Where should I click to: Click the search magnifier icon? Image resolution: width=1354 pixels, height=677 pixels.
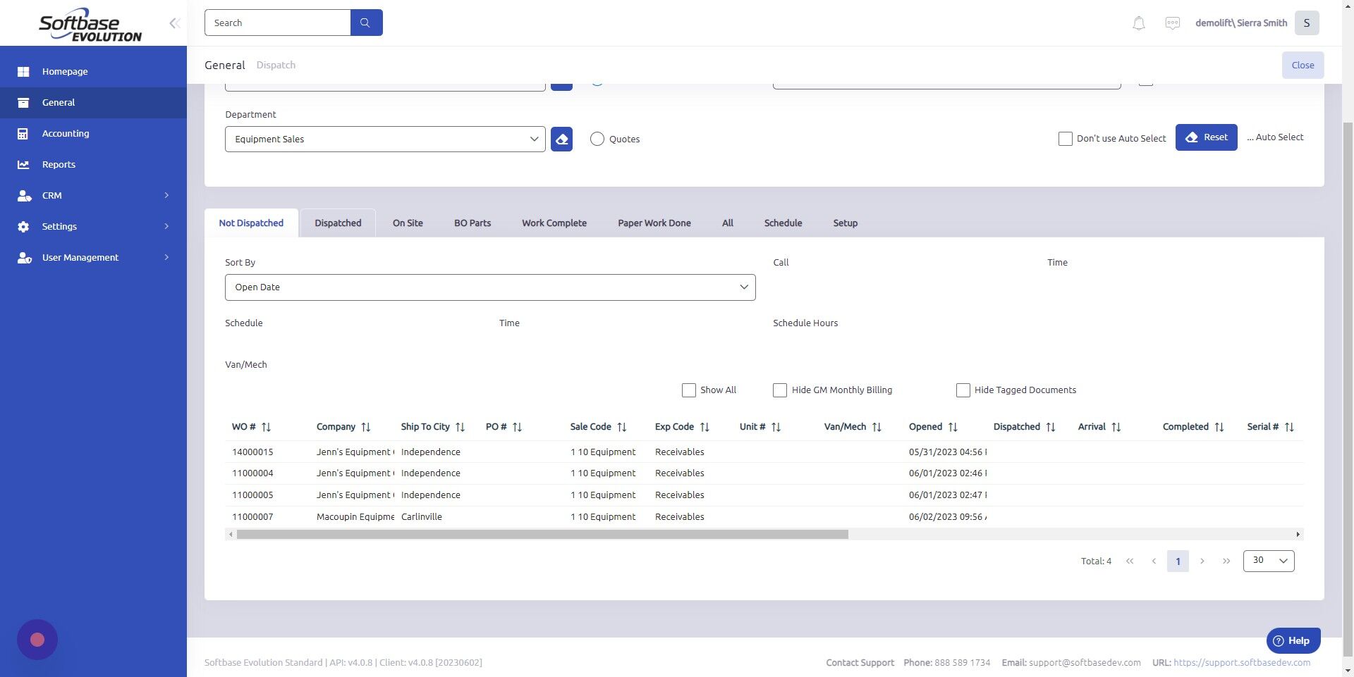point(365,22)
